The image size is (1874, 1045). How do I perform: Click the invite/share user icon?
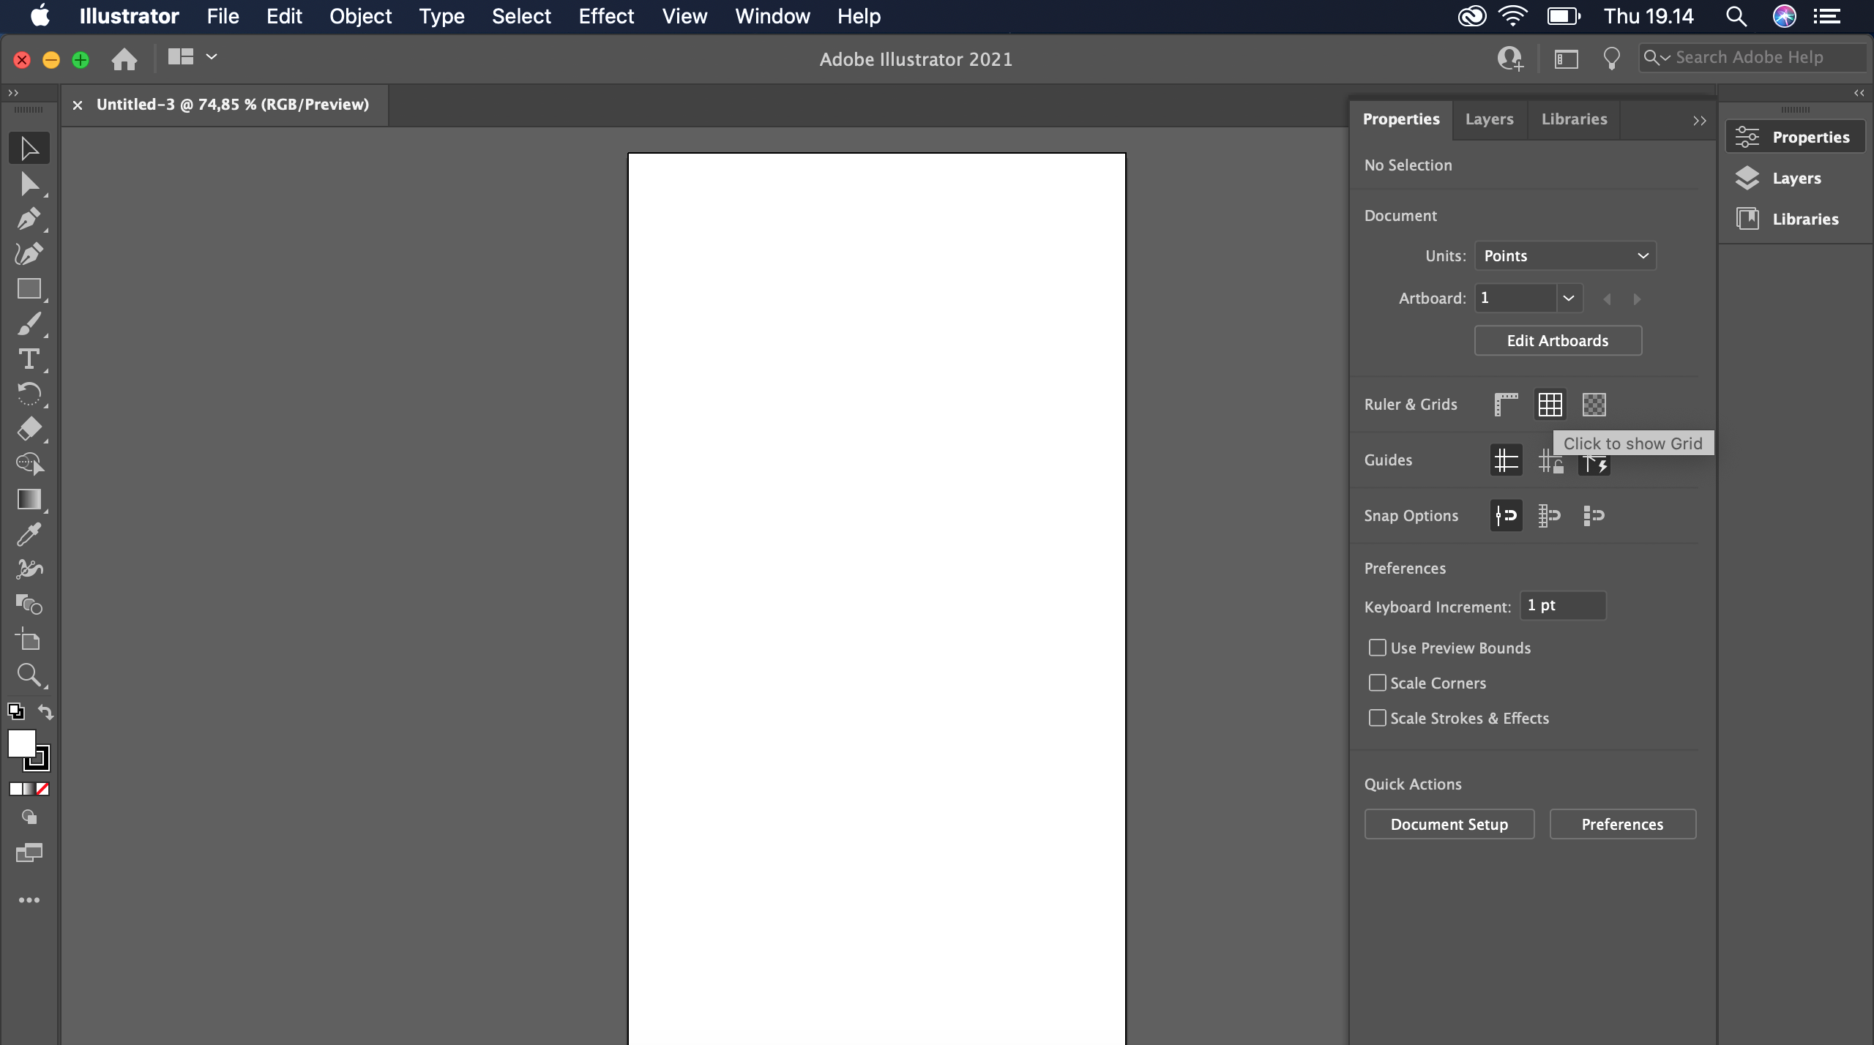tap(1510, 59)
